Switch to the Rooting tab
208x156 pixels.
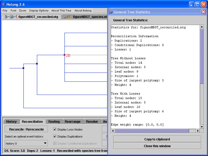tap(54, 122)
